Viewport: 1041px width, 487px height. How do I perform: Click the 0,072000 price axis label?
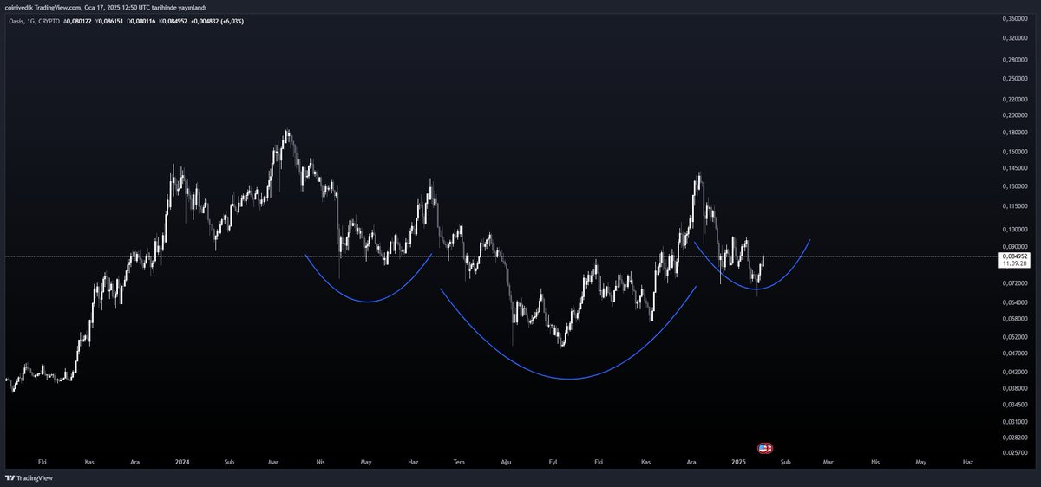[1013, 283]
